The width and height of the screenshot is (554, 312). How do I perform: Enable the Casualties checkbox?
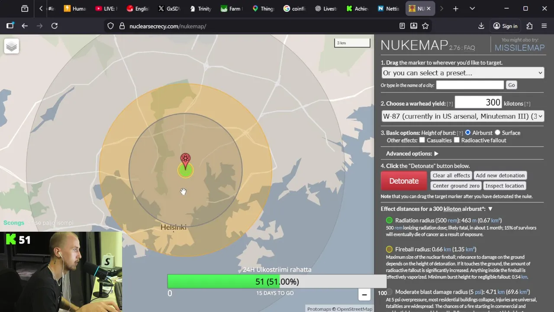422,140
